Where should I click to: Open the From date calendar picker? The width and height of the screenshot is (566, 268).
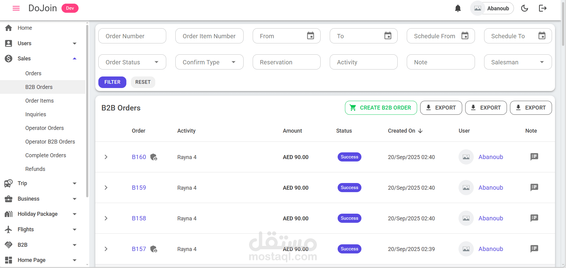[311, 36]
